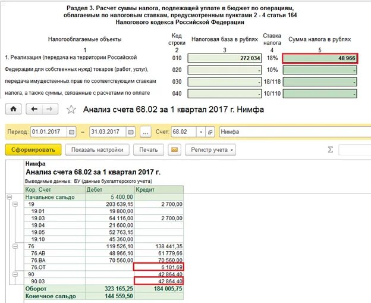Viewport: 371px width, 303px height.
Task: Click the Нимфа organization field
Action: (x=295, y=132)
